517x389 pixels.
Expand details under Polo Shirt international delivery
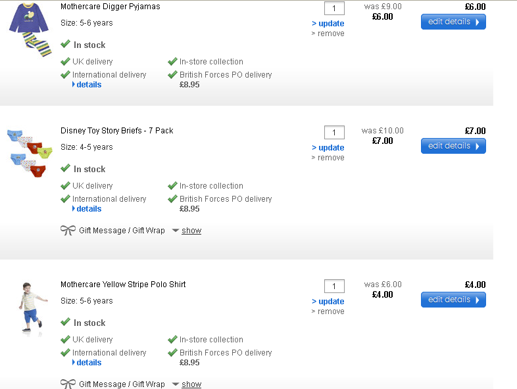88,363
